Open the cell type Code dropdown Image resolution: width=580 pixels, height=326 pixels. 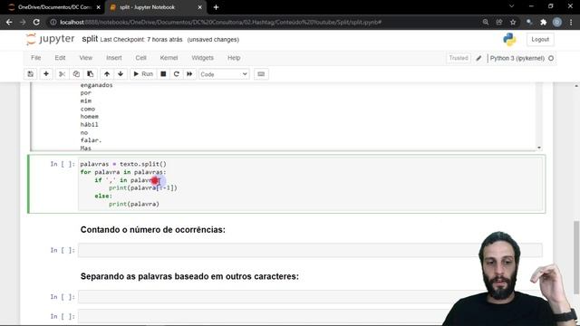tap(224, 74)
